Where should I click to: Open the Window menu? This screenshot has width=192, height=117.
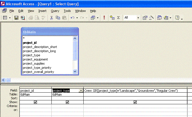pyautogui.click(x=80, y=11)
